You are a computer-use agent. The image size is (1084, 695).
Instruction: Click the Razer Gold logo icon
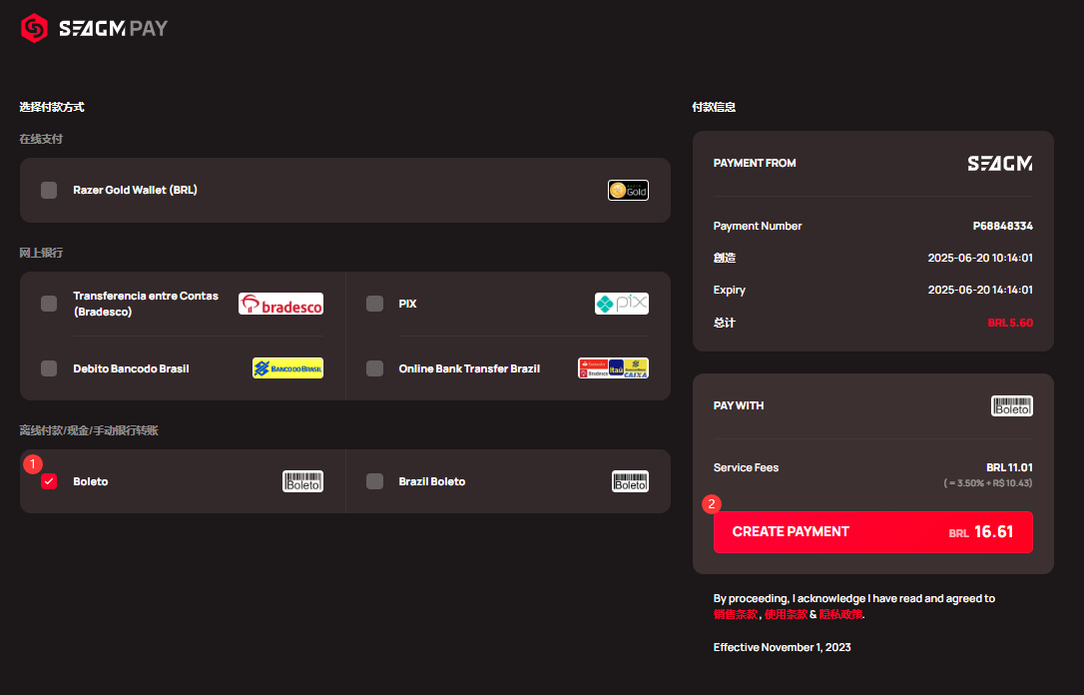point(628,190)
